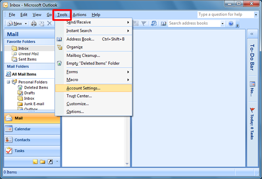Select Inbox under Personal Folders
The height and width of the screenshot is (179, 262).
(x=26, y=99)
